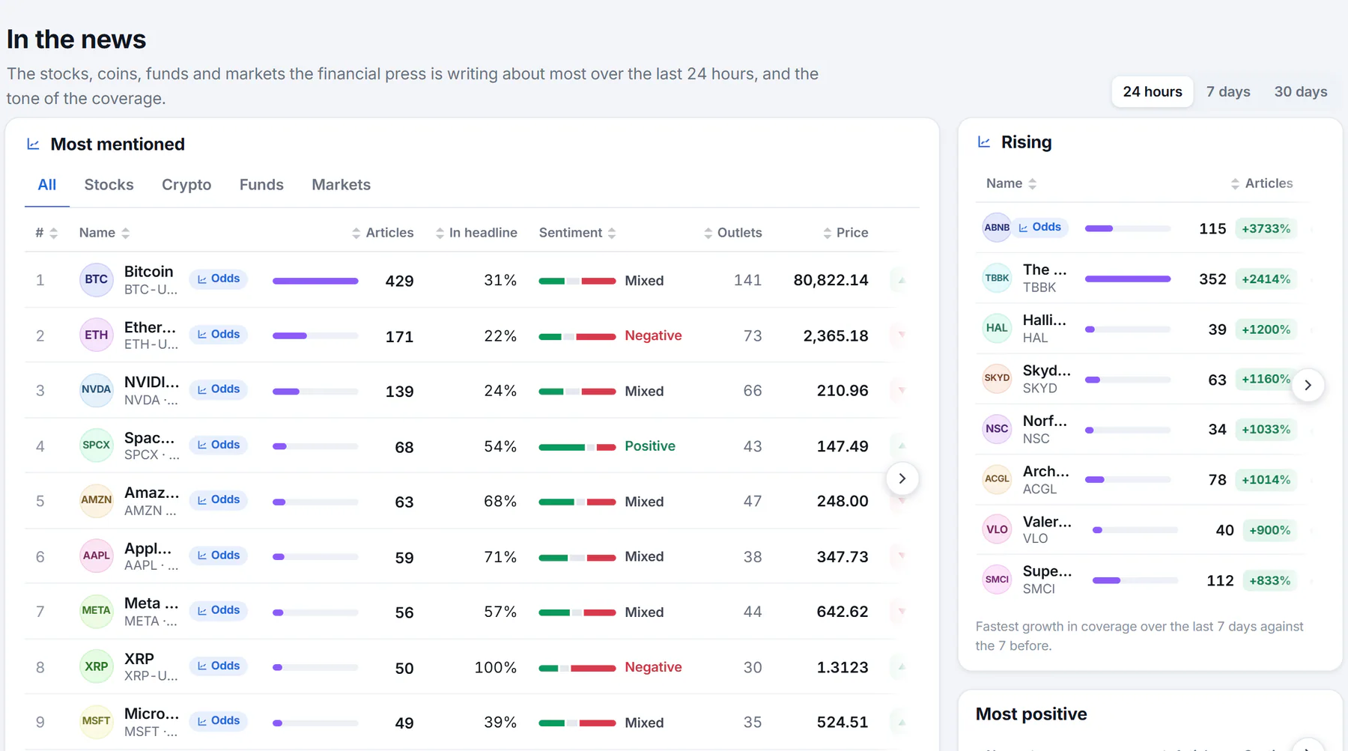Show the All tab
1348x751 pixels.
(x=47, y=185)
